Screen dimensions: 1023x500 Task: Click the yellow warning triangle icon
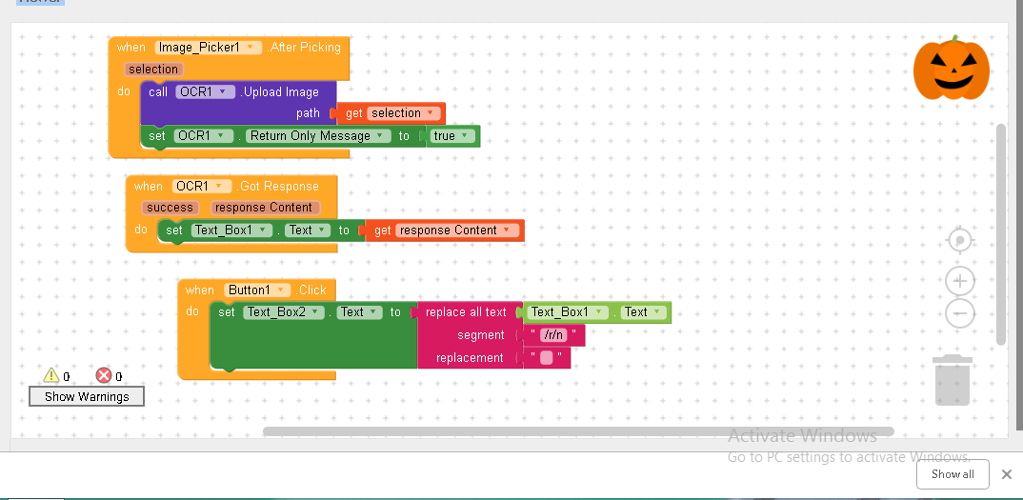pos(51,375)
